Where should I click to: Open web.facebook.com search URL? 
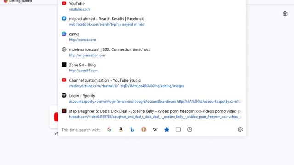tap(107, 24)
